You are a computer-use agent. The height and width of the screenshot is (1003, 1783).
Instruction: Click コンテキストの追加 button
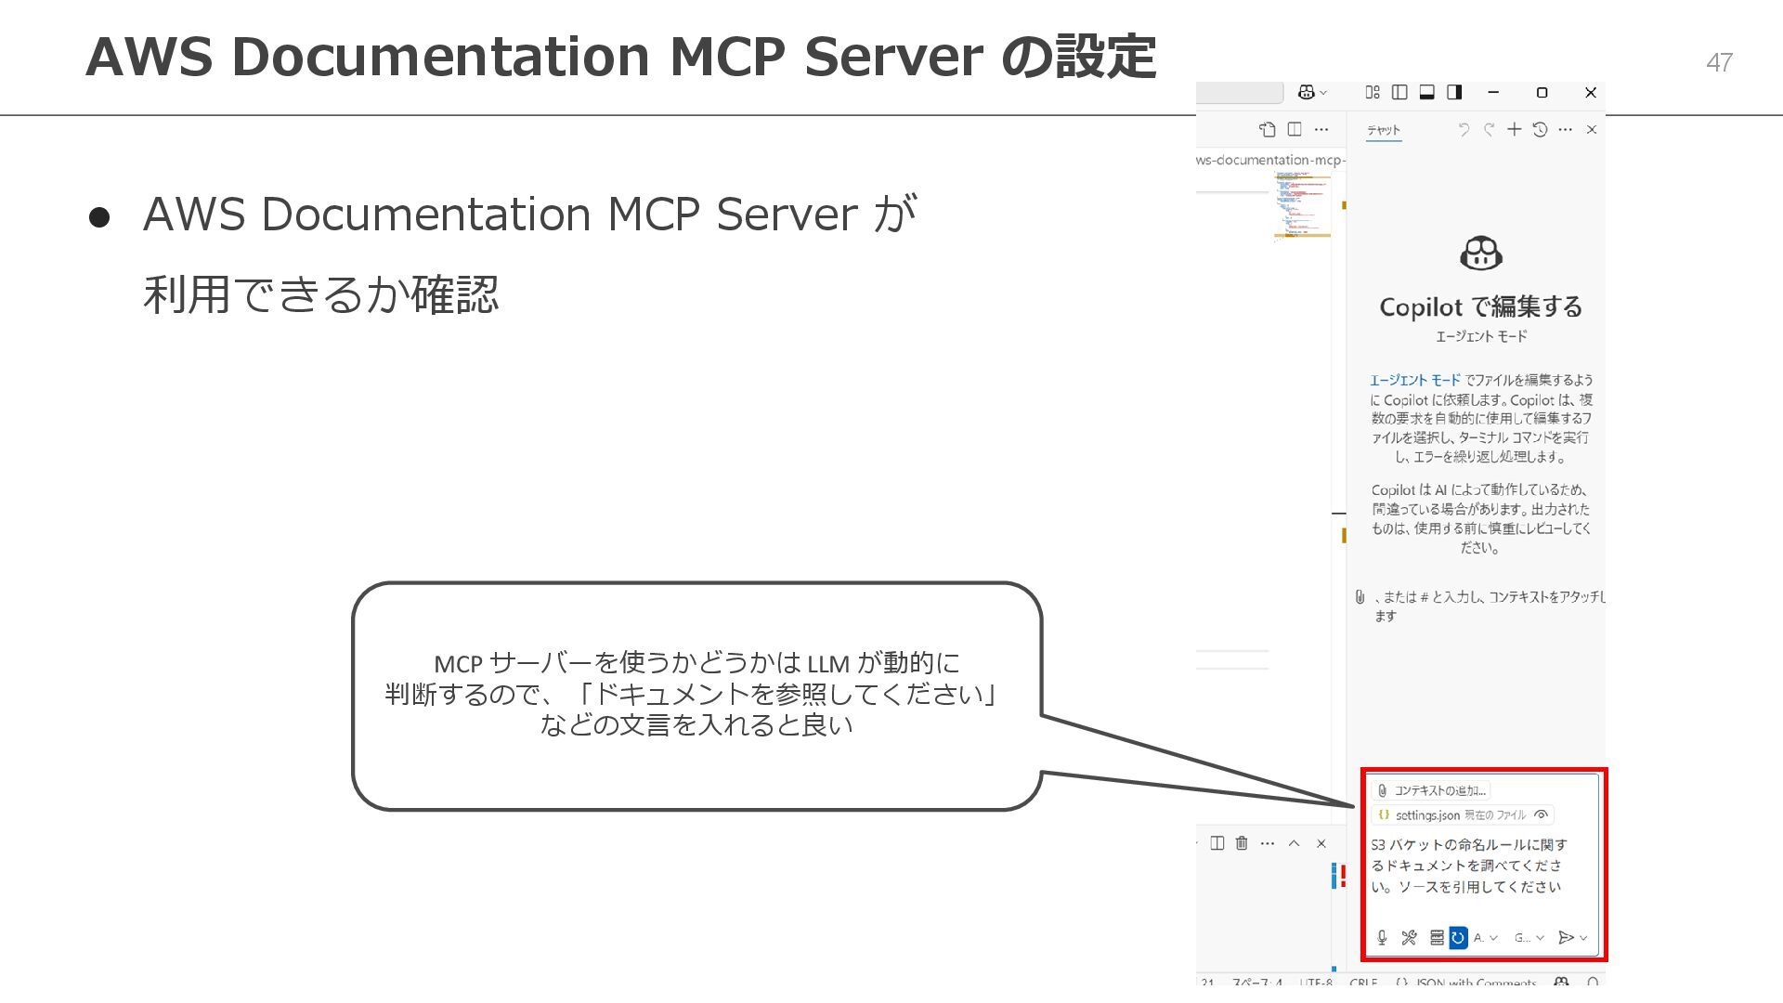pyautogui.click(x=1431, y=790)
